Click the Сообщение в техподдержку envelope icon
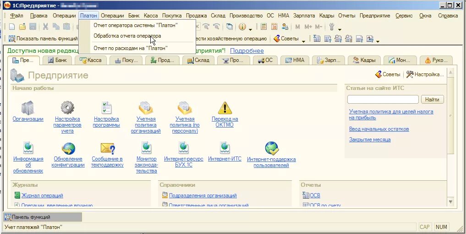Screen dimensions: 466x234 [107, 148]
